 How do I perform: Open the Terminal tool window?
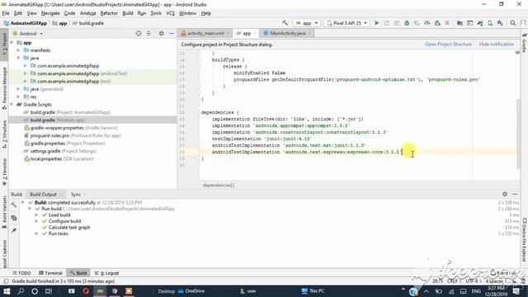coord(51,273)
